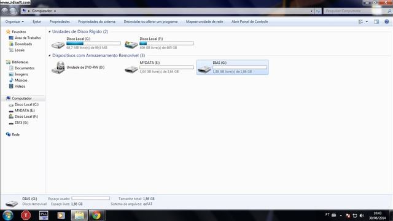The width and height of the screenshot is (393, 221).
Task: Click Mapear unidade de rede
Action: [x=204, y=21]
